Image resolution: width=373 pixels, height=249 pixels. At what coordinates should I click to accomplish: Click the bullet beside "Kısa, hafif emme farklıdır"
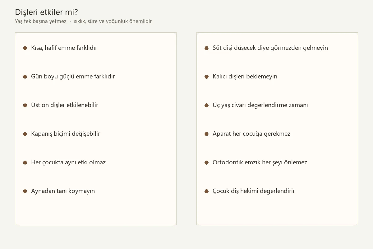pos(25,48)
